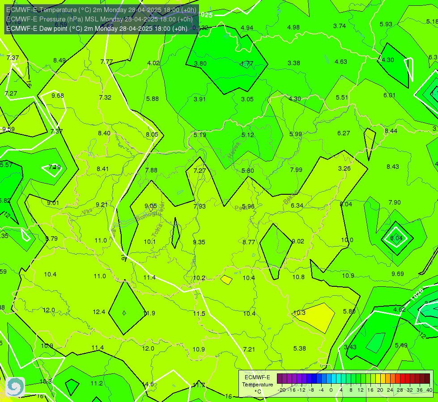Click the 5.93 dew point value
438x402 pixels.
386,24
